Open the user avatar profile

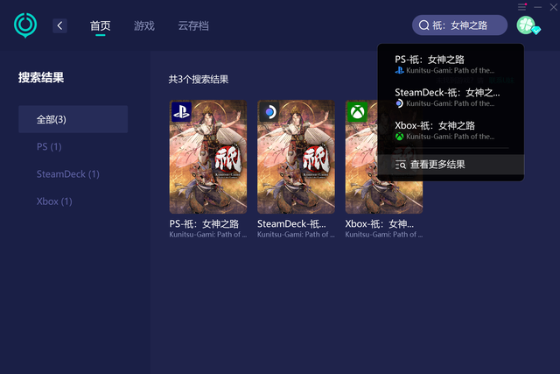coord(527,25)
